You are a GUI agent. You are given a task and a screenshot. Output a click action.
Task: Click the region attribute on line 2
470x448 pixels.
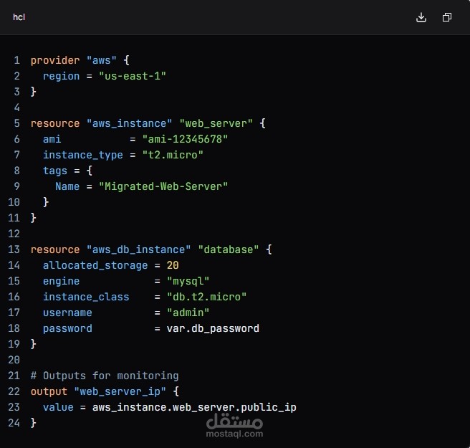[x=61, y=76]
